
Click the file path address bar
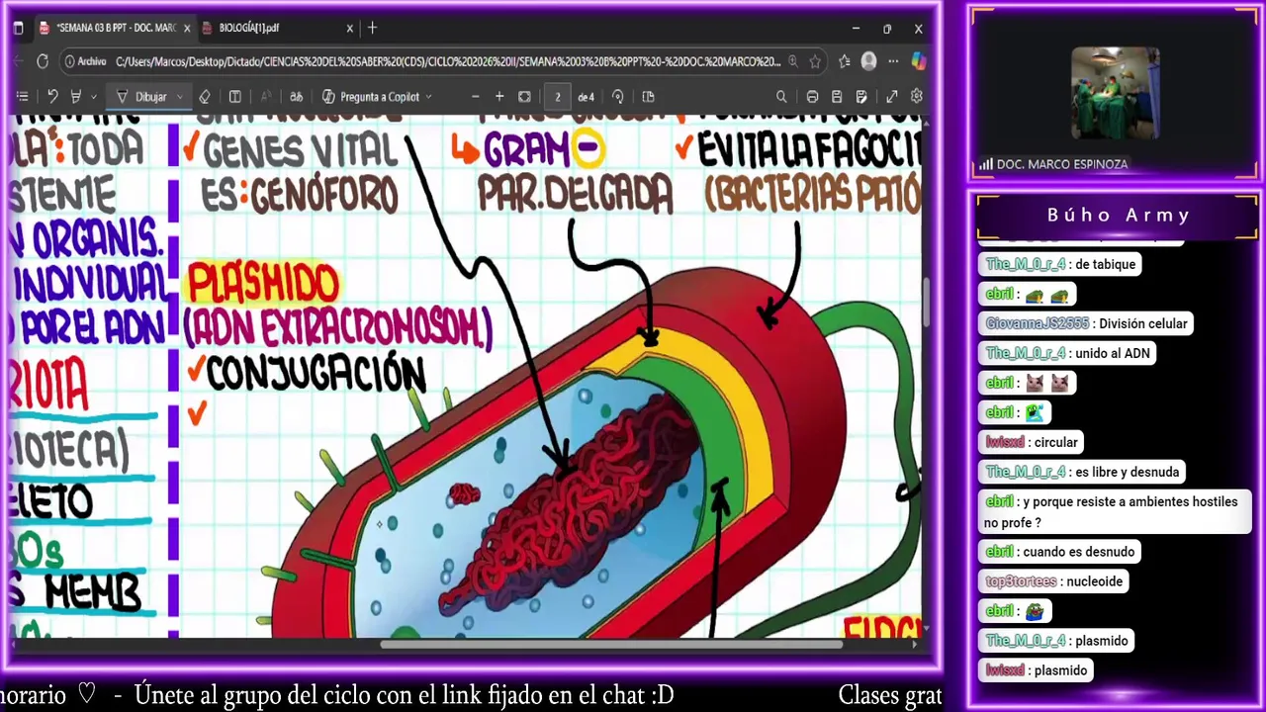pos(447,61)
